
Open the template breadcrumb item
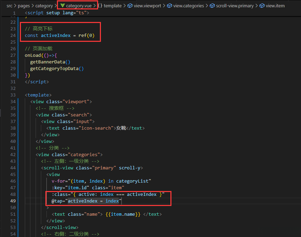pyautogui.click(x=112, y=6)
